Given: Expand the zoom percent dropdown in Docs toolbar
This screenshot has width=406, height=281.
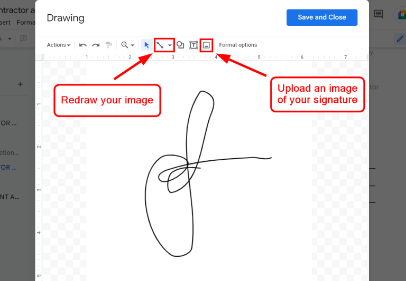Looking at the screenshot, I should pyautogui.click(x=10, y=38).
